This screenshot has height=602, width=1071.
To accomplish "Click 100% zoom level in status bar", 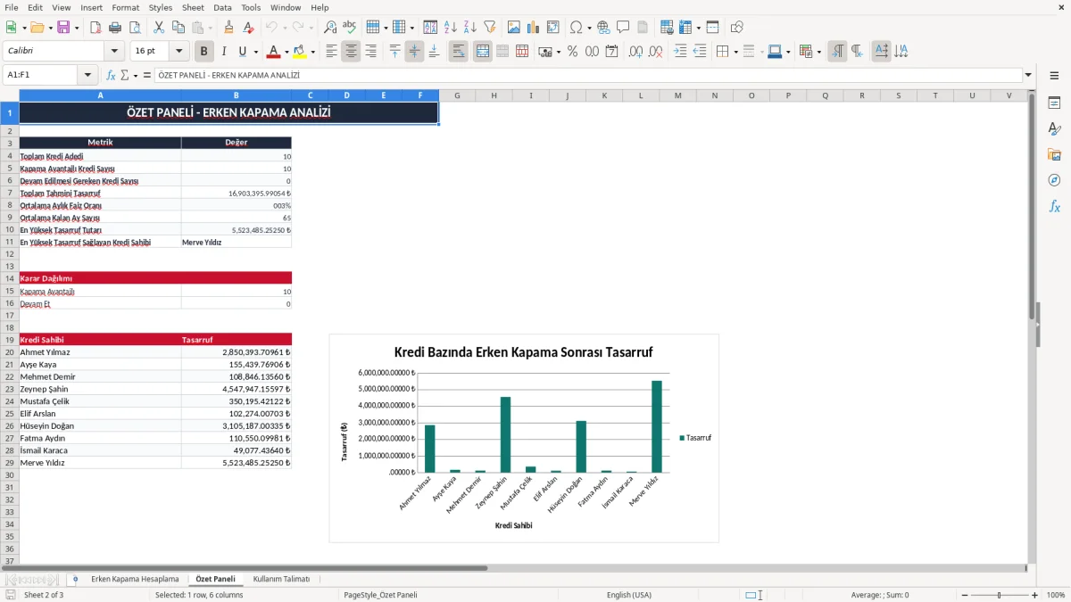I will (x=1055, y=595).
